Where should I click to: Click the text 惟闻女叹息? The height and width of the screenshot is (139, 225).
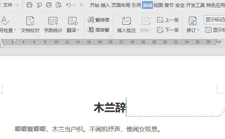(x=142, y=129)
